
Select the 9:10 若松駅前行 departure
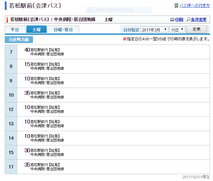pyautogui.click(x=44, y=81)
